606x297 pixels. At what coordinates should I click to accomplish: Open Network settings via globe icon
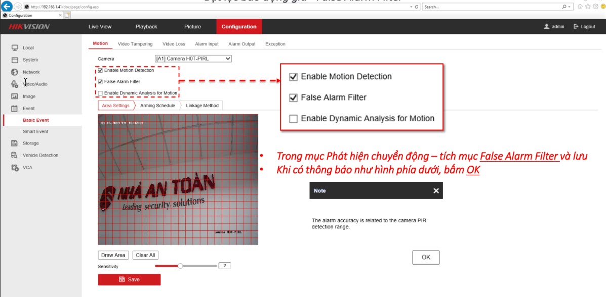tap(15, 72)
